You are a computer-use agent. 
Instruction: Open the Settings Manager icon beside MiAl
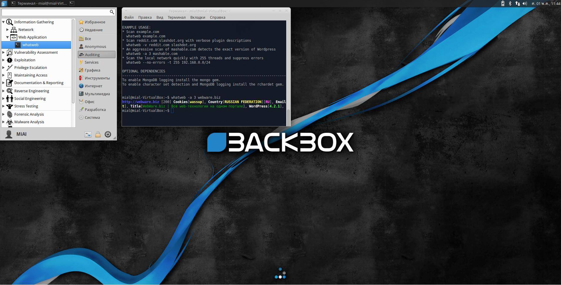(x=88, y=134)
